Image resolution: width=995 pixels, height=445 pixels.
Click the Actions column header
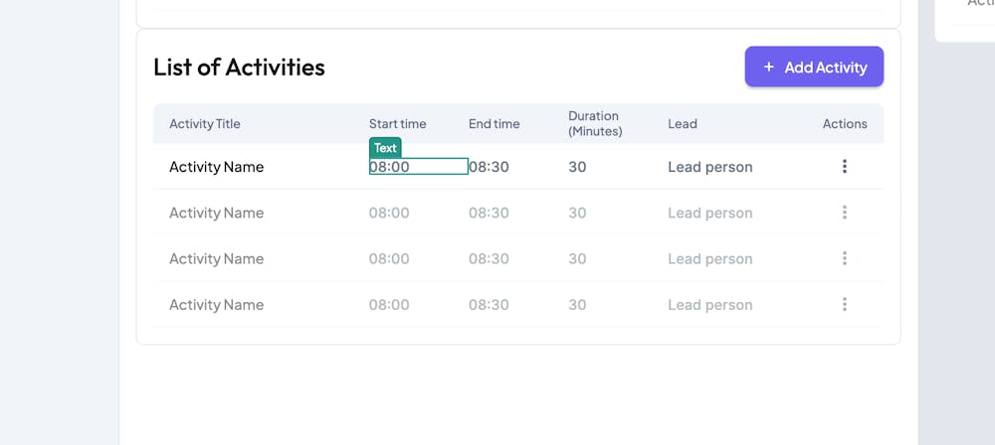click(845, 124)
